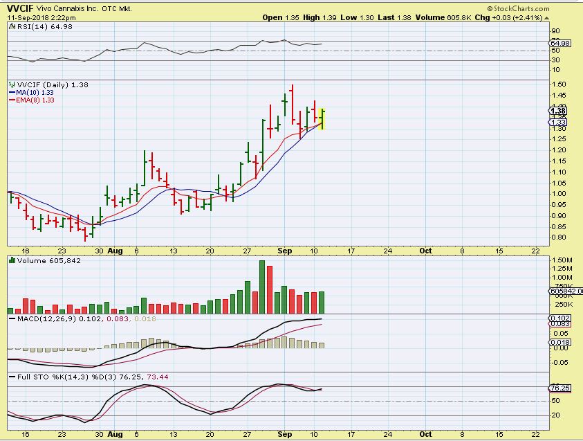Click the Volume histogram legend icon
The width and height of the screenshot is (583, 441).
pos(12,260)
